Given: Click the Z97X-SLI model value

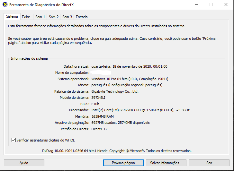Looking at the screenshot, I should tap(98, 98).
